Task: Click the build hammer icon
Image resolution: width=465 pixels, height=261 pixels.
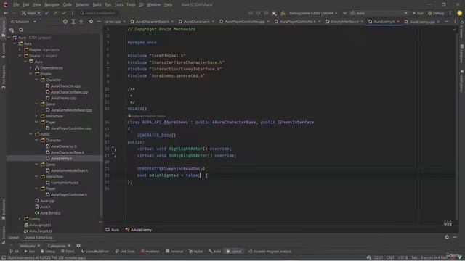Action: pyautogui.click(x=283, y=13)
